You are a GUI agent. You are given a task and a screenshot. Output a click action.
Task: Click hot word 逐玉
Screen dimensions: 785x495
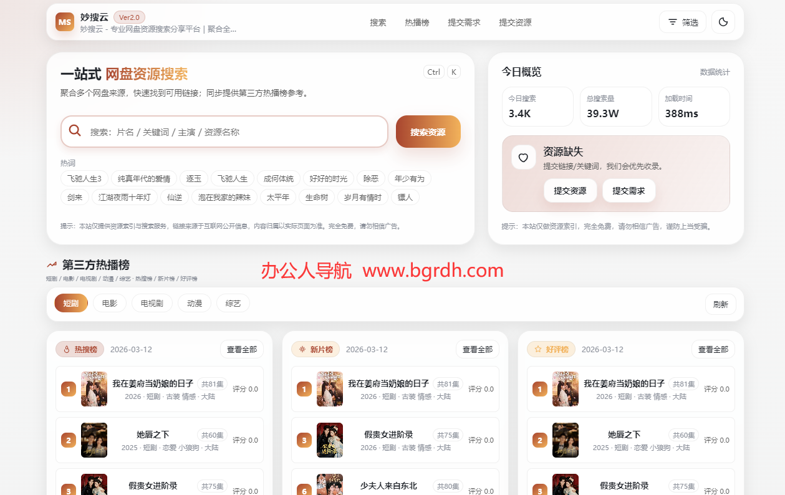pyautogui.click(x=194, y=179)
